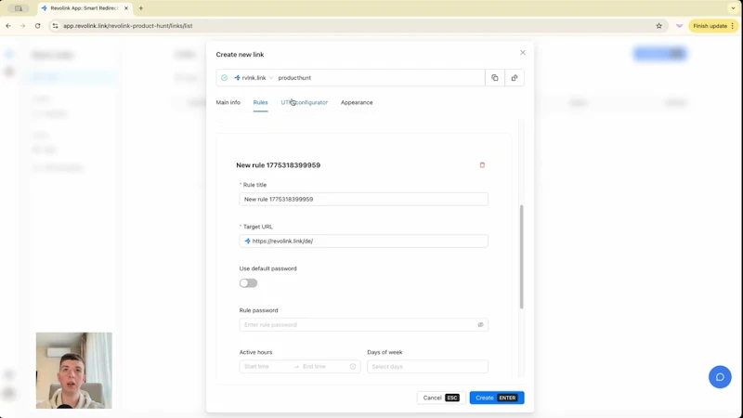Switch to the Appearance tab
The image size is (743, 418).
coord(357,102)
